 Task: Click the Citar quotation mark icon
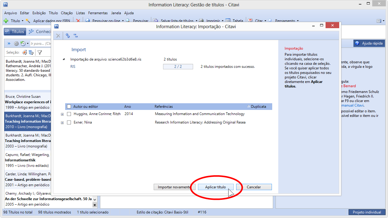(250, 21)
